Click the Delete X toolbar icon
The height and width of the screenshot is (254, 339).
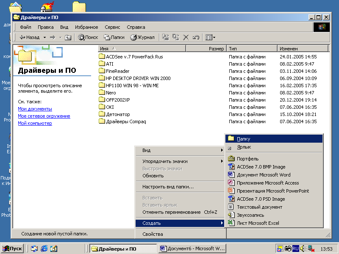pyautogui.click(x=186, y=37)
